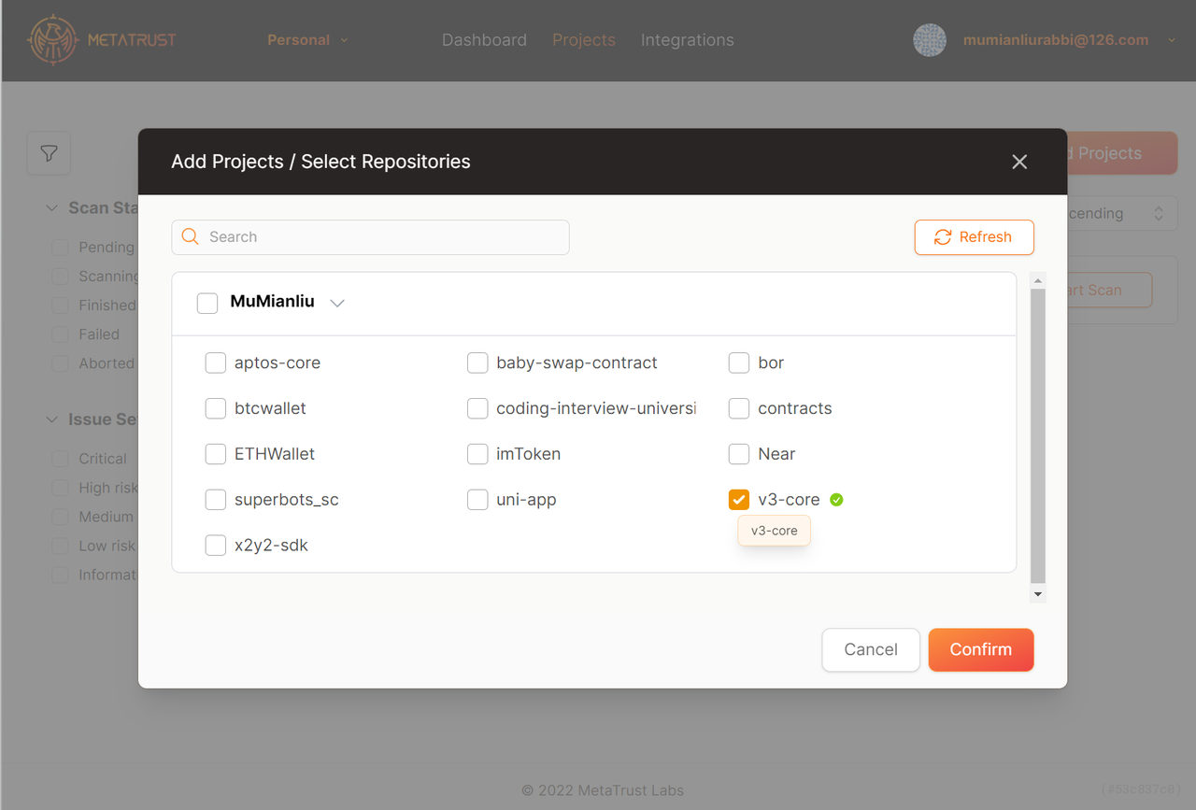Select the aptos-core repository checkbox

pos(216,362)
